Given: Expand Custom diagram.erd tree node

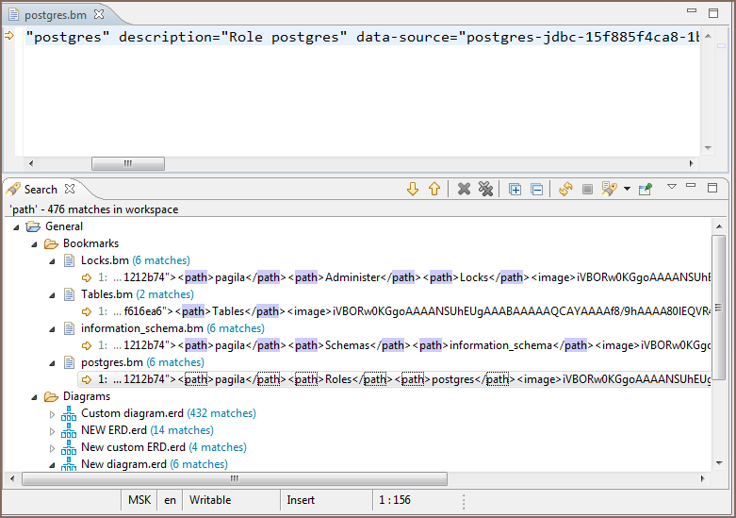Looking at the screenshot, I should point(53,413).
